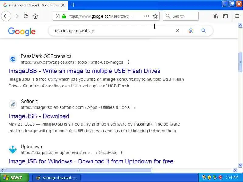Image resolution: width=243 pixels, height=182 pixels.
Task: Click the imageusb.en.uptodown.com breadcrumb URL
Action: tap(69, 153)
